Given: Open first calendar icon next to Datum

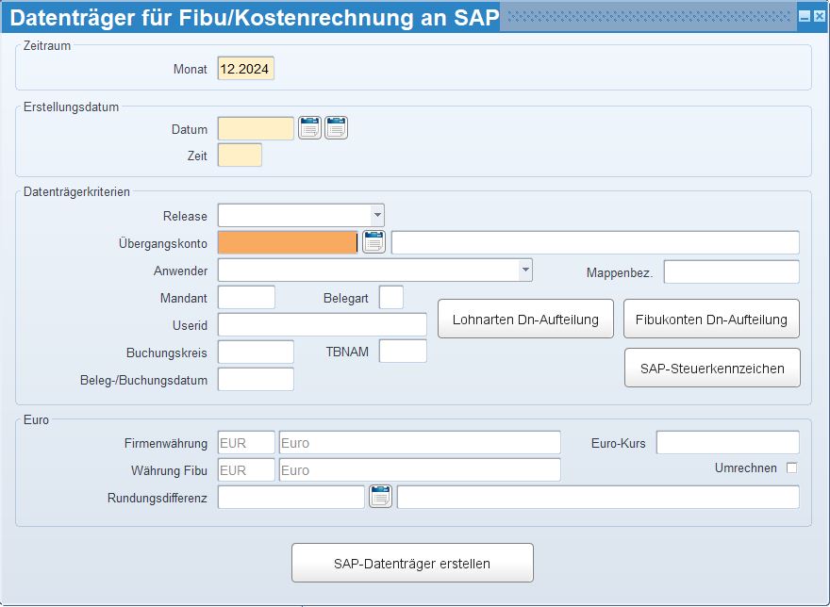Looking at the screenshot, I should pos(309,128).
